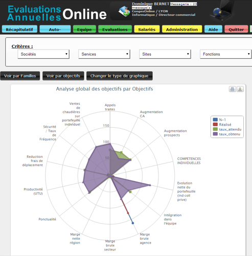
Task: Select the Quitter menu button
Action: (x=236, y=29)
